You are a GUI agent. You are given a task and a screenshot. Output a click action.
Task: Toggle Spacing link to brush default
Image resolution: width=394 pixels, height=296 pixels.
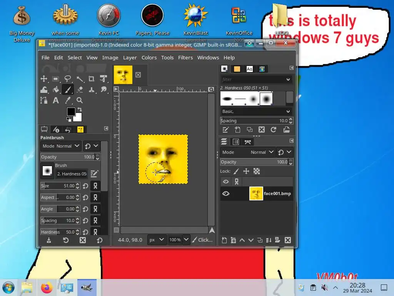coord(95,220)
